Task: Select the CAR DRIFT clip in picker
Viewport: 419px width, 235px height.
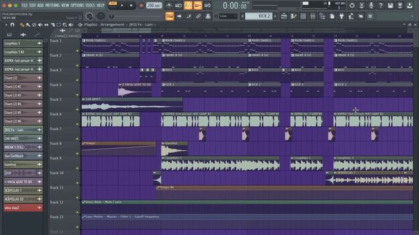Action: click(x=23, y=138)
